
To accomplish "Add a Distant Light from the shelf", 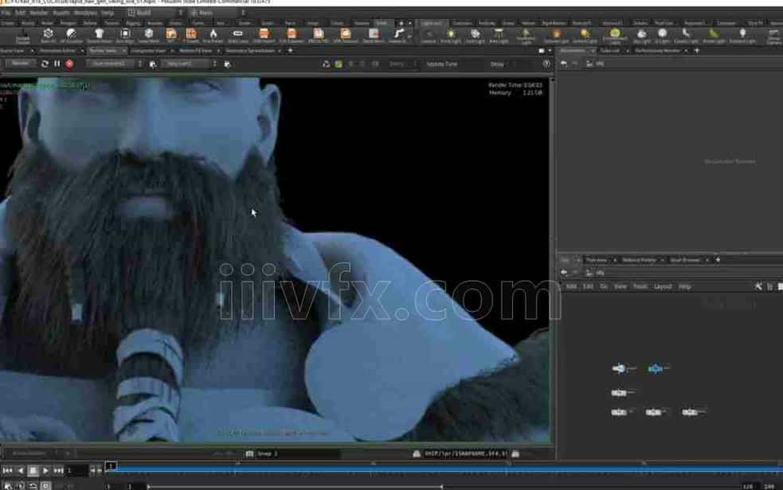I will coord(585,35).
